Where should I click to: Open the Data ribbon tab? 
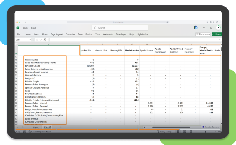pyautogui.click(x=80, y=34)
